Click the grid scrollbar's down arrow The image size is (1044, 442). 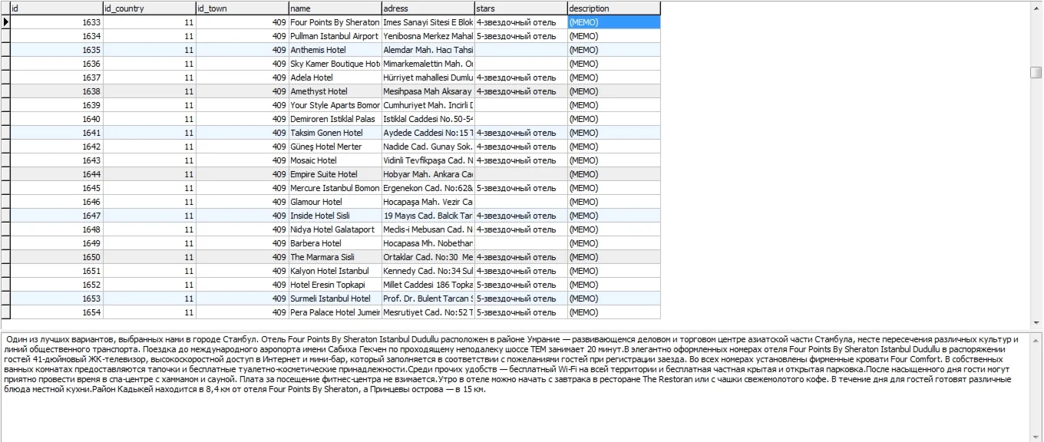pyautogui.click(x=1036, y=323)
